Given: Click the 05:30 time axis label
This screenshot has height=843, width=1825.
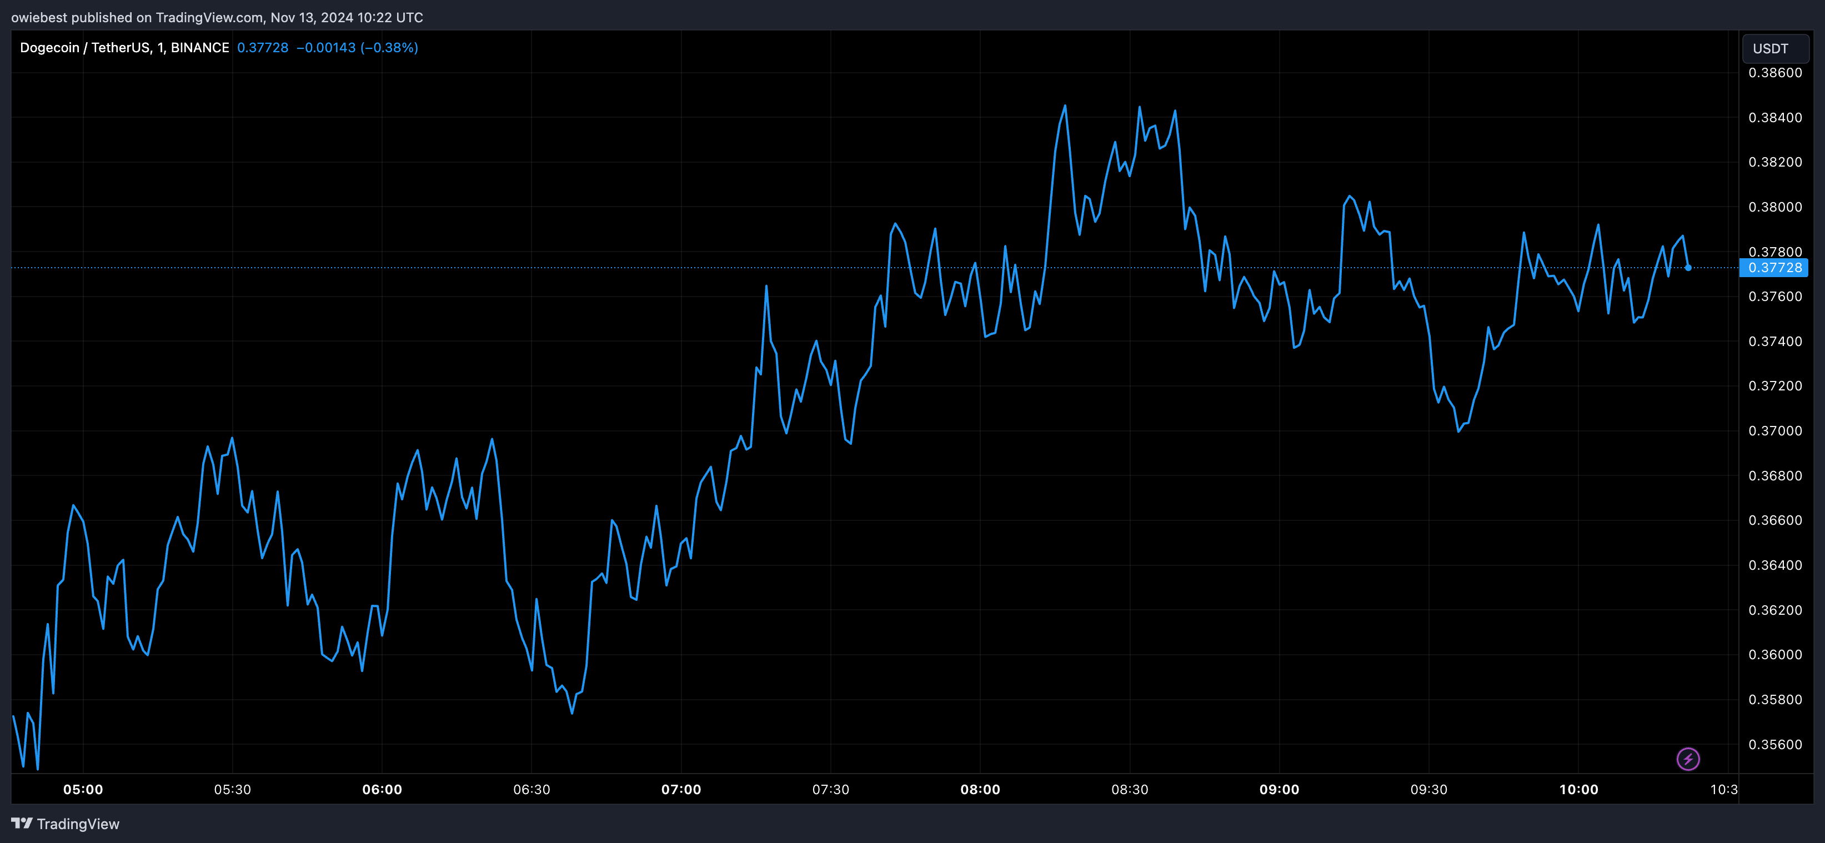Looking at the screenshot, I should [232, 789].
